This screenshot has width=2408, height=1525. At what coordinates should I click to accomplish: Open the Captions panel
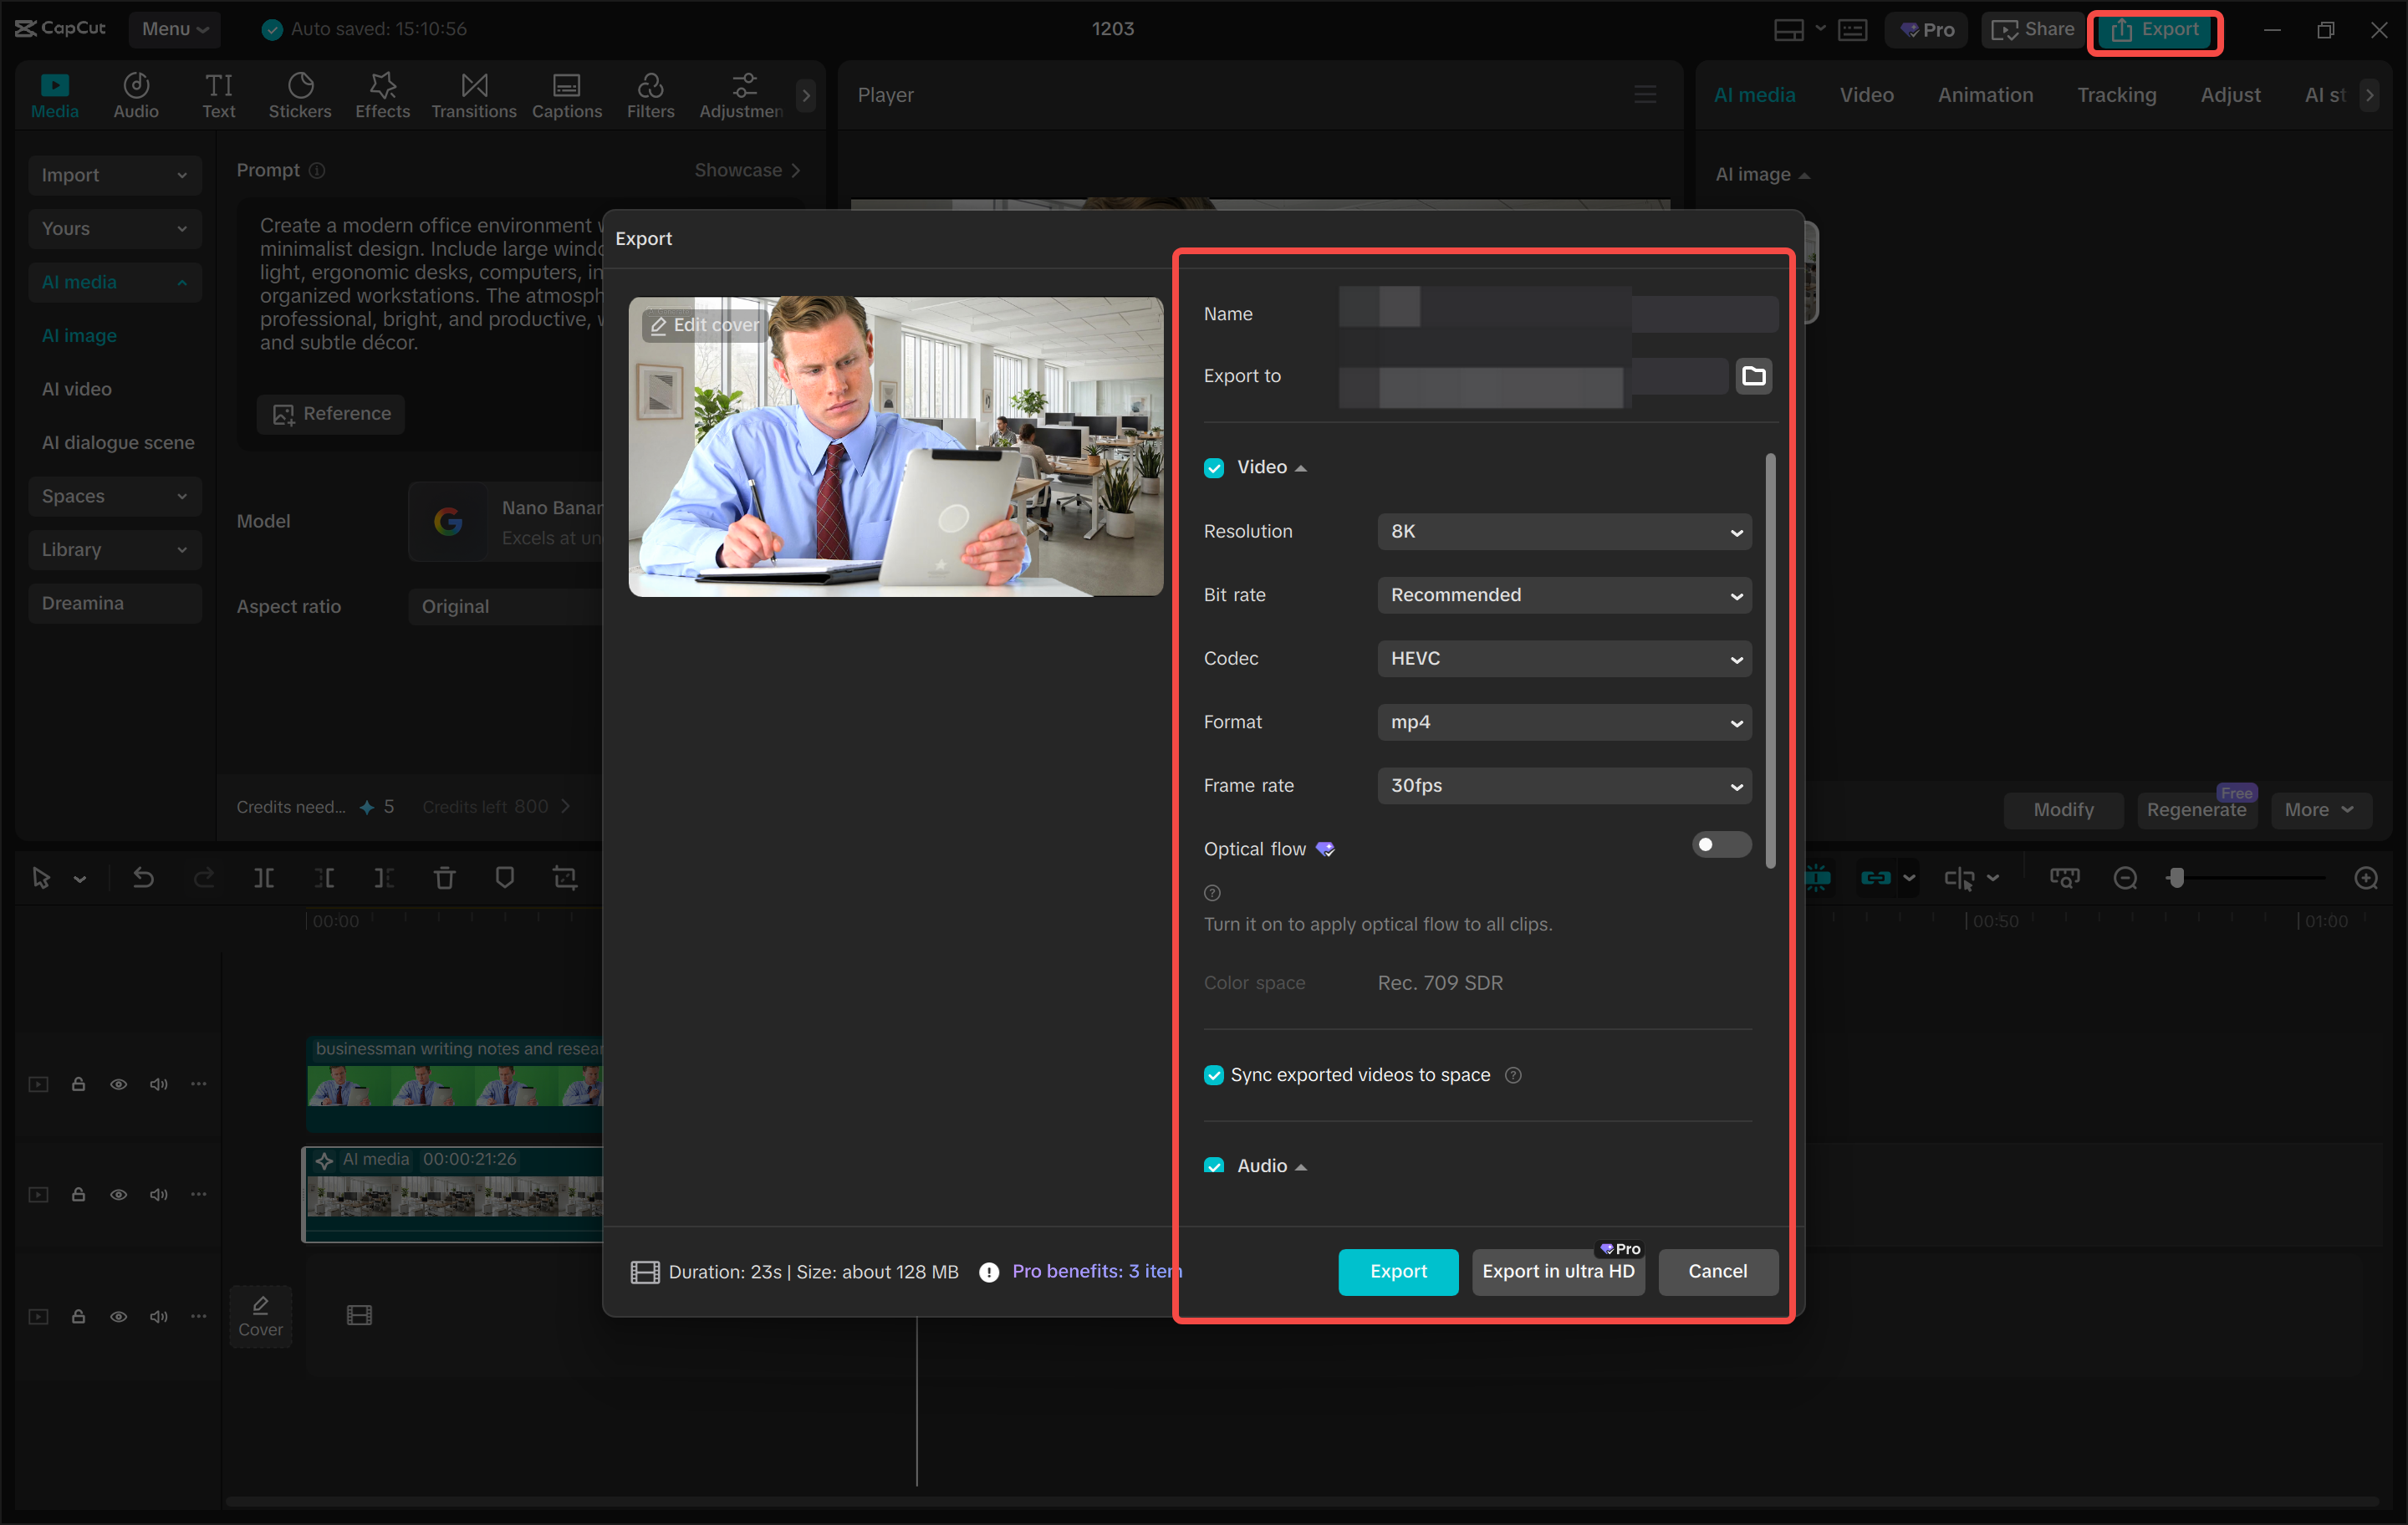566,94
